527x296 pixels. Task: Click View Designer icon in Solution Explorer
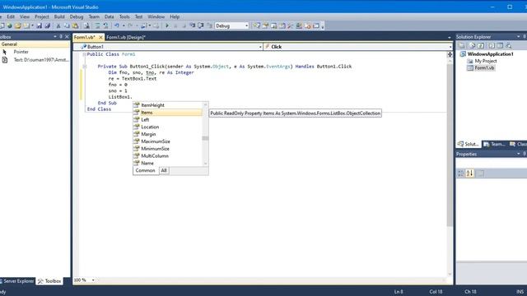(x=500, y=45)
